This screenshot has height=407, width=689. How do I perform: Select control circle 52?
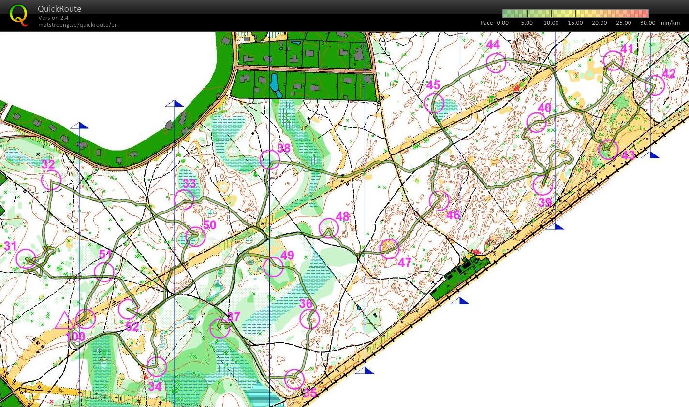[x=128, y=309]
